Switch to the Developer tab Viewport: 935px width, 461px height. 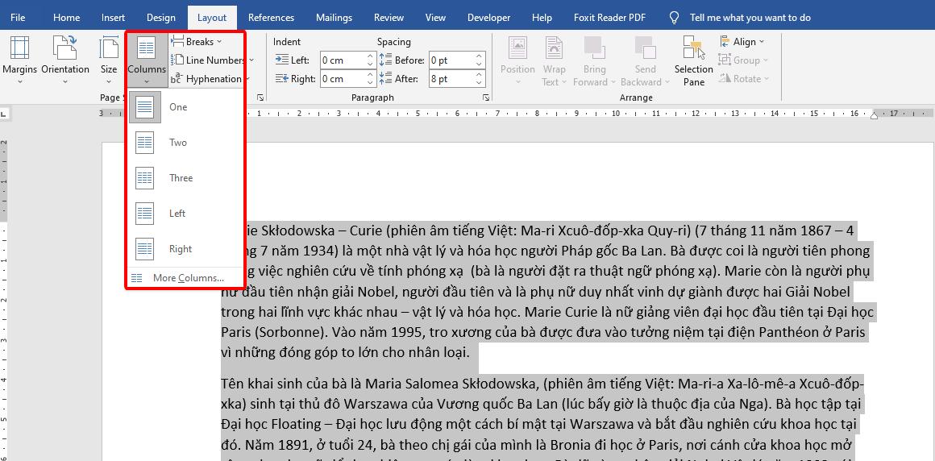click(489, 18)
